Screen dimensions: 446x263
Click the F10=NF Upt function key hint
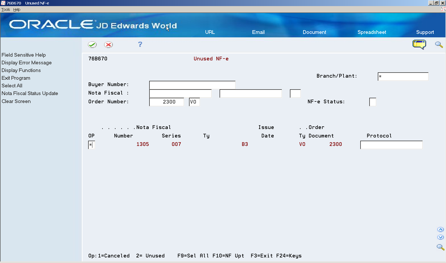[228, 256]
